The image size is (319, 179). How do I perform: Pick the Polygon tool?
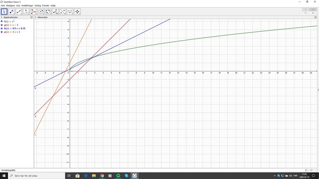(x=33, y=12)
